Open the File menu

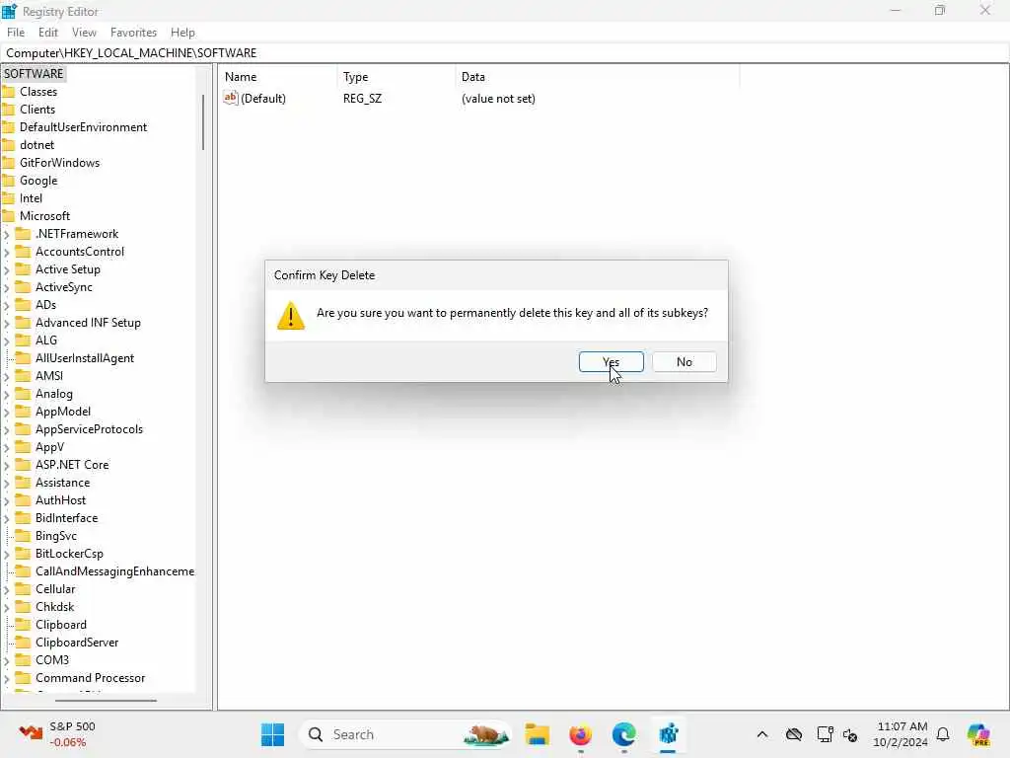point(16,33)
